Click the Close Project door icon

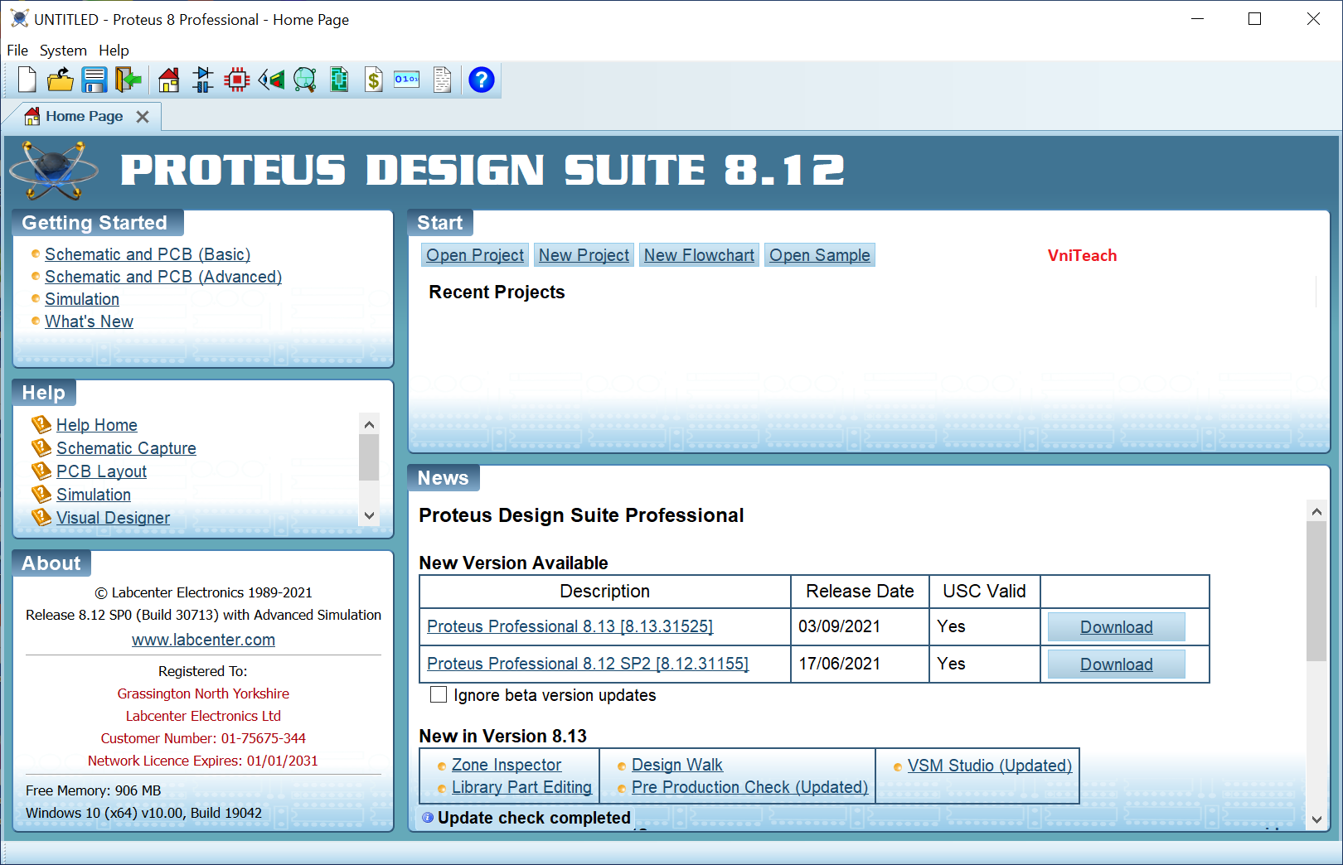128,80
